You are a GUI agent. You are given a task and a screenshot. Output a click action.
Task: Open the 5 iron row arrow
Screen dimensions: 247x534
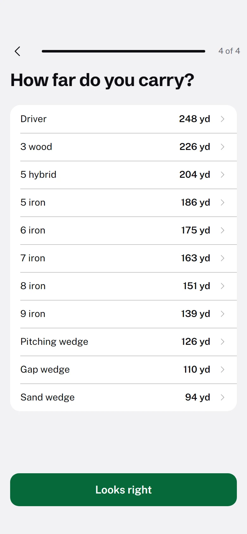tap(223, 202)
